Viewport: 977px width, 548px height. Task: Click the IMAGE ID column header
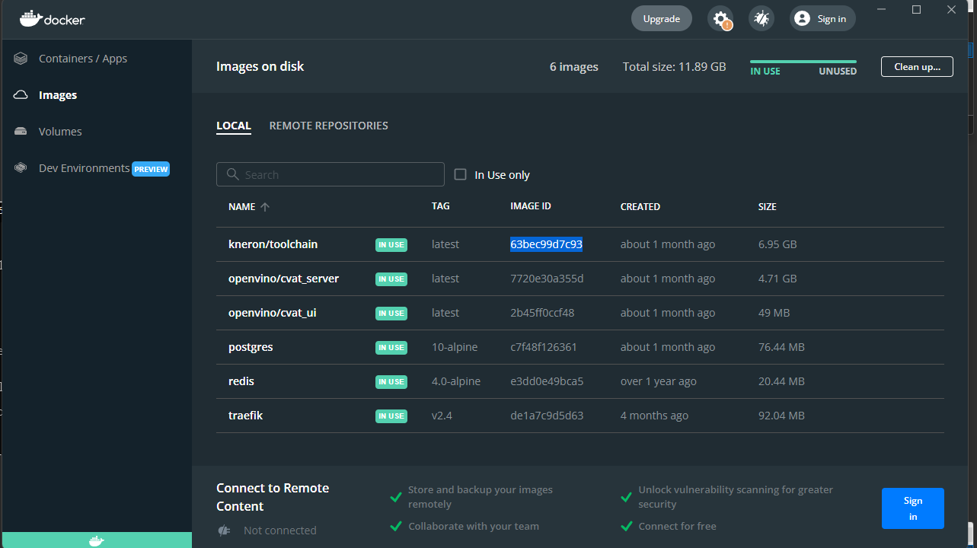pos(531,206)
